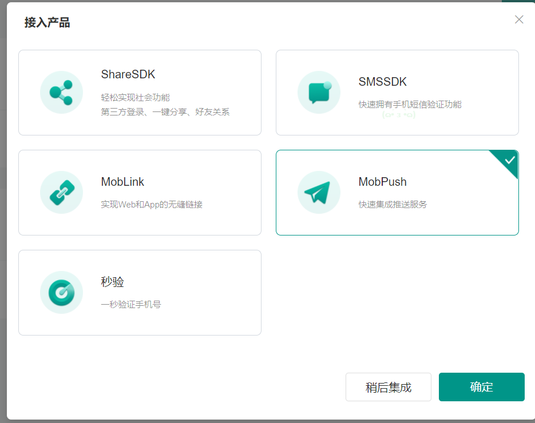
Task: Select the 秒验 target verification icon
Action: pos(61,292)
